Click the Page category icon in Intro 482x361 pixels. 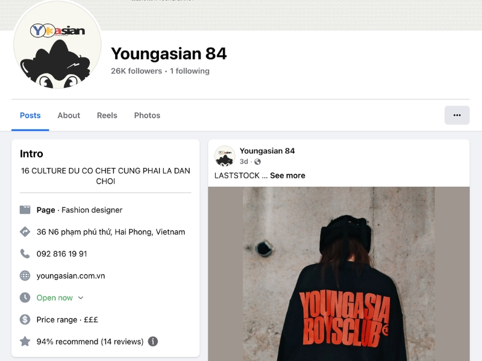pyautogui.click(x=25, y=210)
